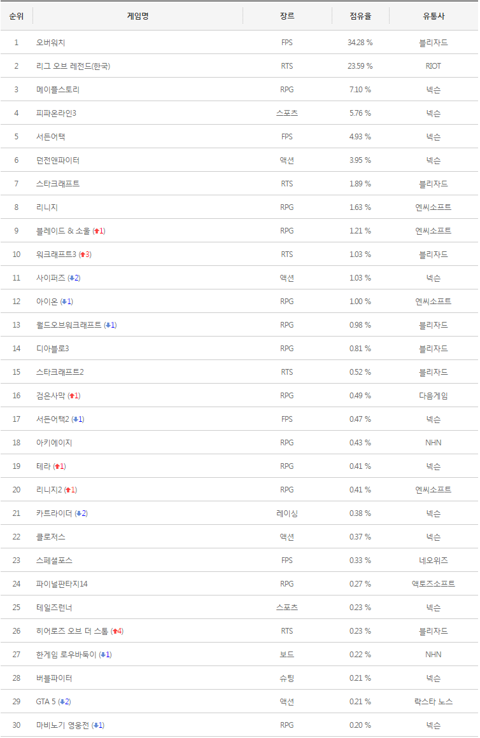Click red up arrow next to 워크래프트3
Screen dimensions: 480x738
[x=82, y=254]
